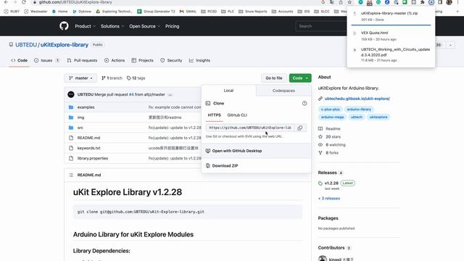The width and height of the screenshot is (464, 261).
Task: Click the GitHub search field
Action: click(x=320, y=26)
